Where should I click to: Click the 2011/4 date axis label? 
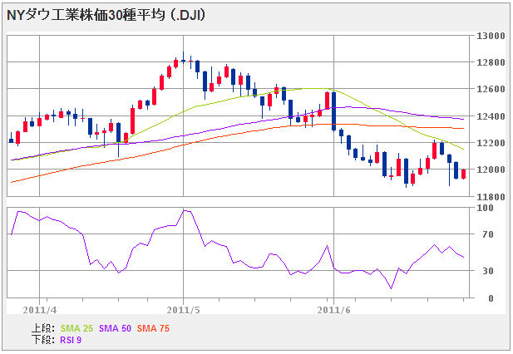[40, 310]
